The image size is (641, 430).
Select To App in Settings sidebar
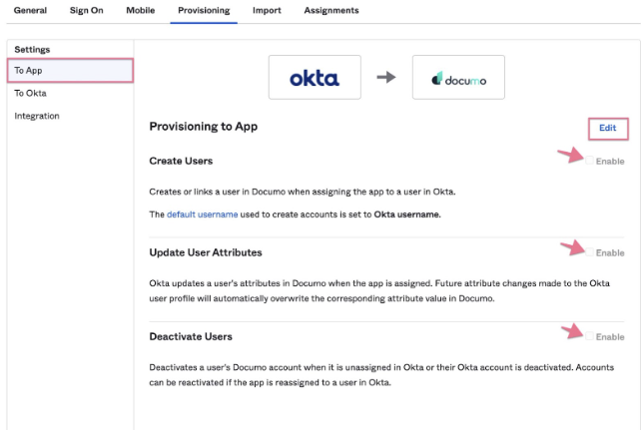[x=28, y=71]
